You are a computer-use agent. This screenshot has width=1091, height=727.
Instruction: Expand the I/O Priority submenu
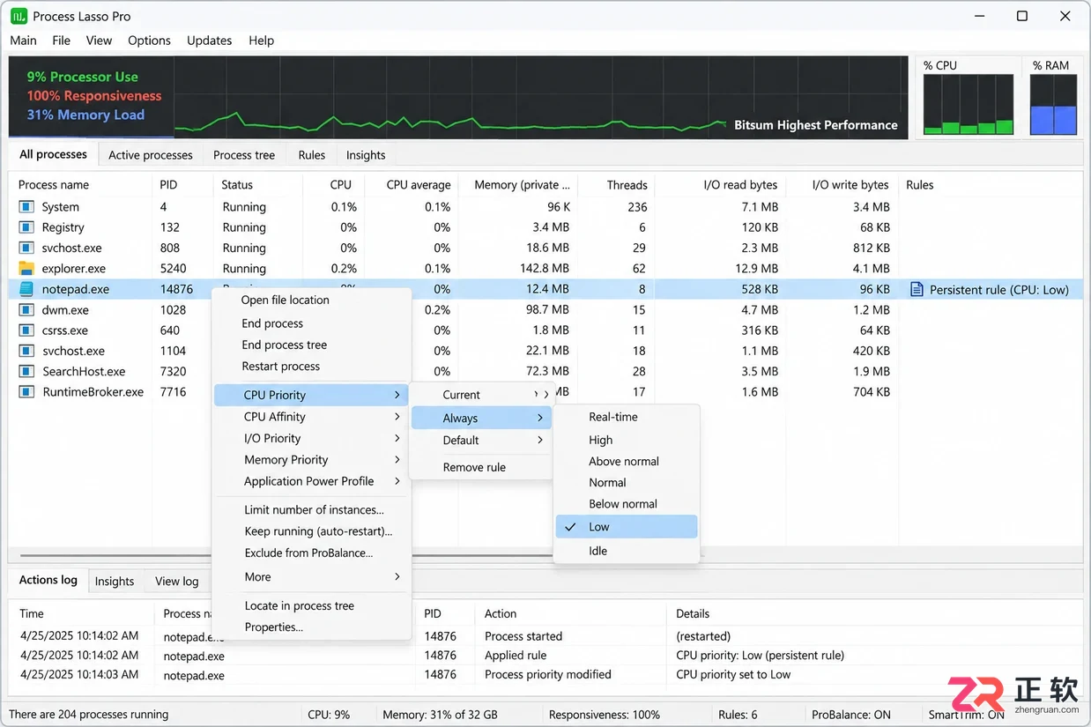(309, 438)
